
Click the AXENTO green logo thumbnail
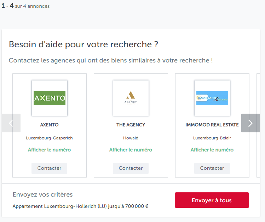(50, 98)
